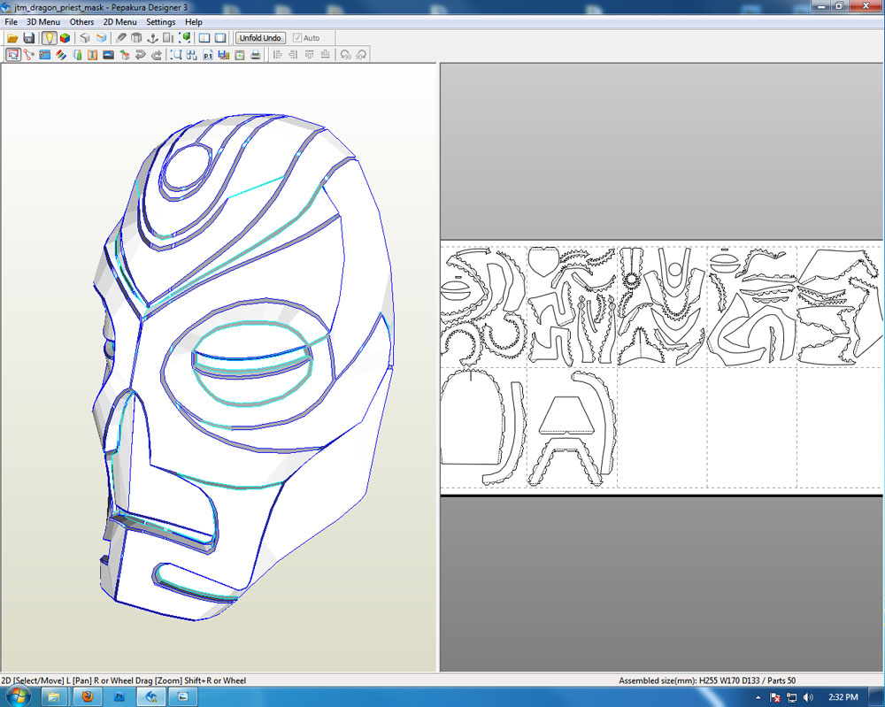Image resolution: width=885 pixels, height=707 pixels.
Task: Open the Others menu
Action: coord(81,22)
